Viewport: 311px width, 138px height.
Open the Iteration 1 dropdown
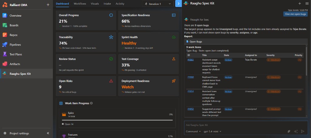tap(158, 4)
